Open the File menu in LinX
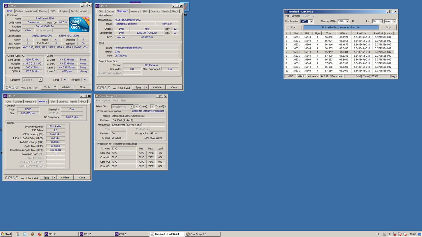The image size is (422, 237). (287, 16)
